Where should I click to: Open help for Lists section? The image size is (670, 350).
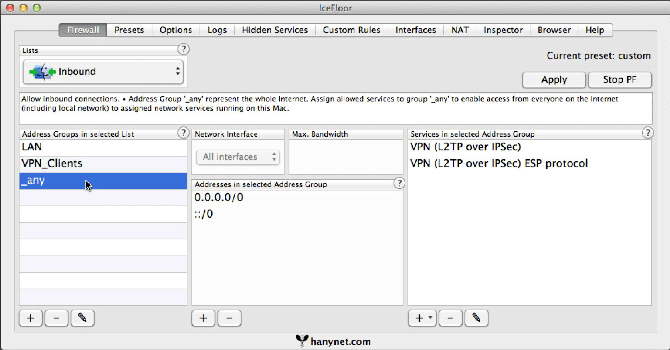pyautogui.click(x=183, y=49)
